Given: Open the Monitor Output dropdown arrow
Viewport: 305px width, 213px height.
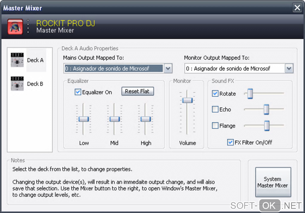Looking at the screenshot, I should (x=289, y=68).
